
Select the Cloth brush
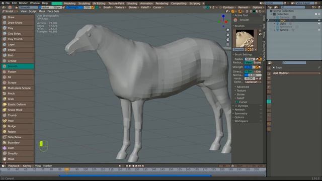click(18, 148)
